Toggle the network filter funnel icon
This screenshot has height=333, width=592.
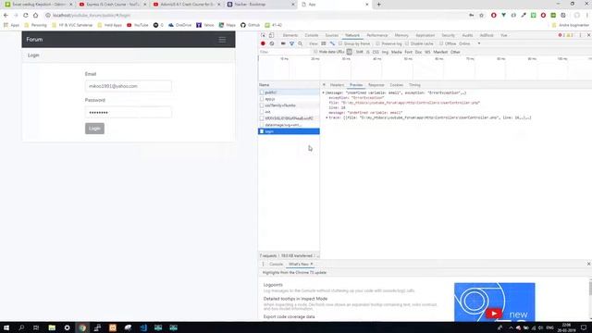(292, 43)
